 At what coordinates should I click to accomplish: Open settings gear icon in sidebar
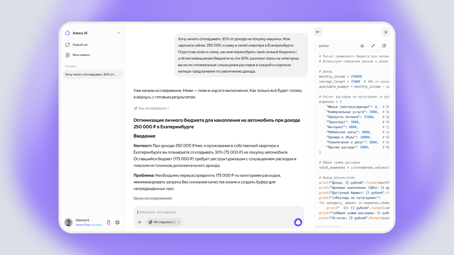(x=117, y=222)
